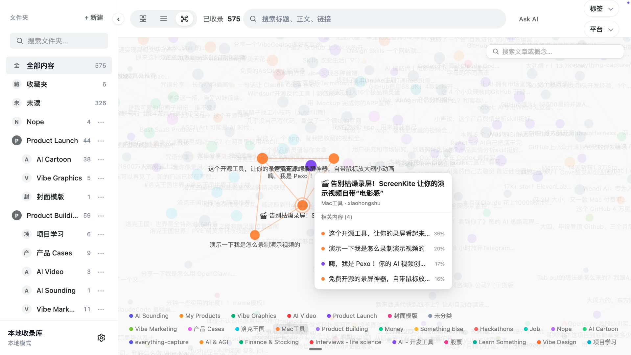Image resolution: width=631 pixels, height=355 pixels.
Task: Toggle Vibe Graphics legend filter
Action: click(x=254, y=316)
